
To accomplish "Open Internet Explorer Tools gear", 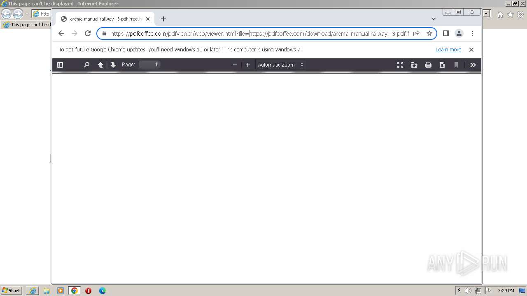I will (520, 14).
